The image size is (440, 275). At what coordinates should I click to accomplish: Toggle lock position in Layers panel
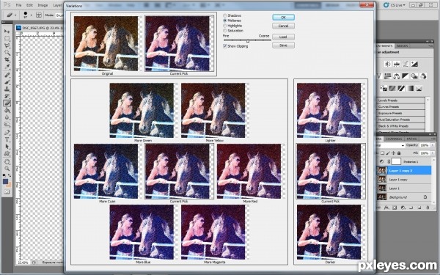tap(393, 153)
